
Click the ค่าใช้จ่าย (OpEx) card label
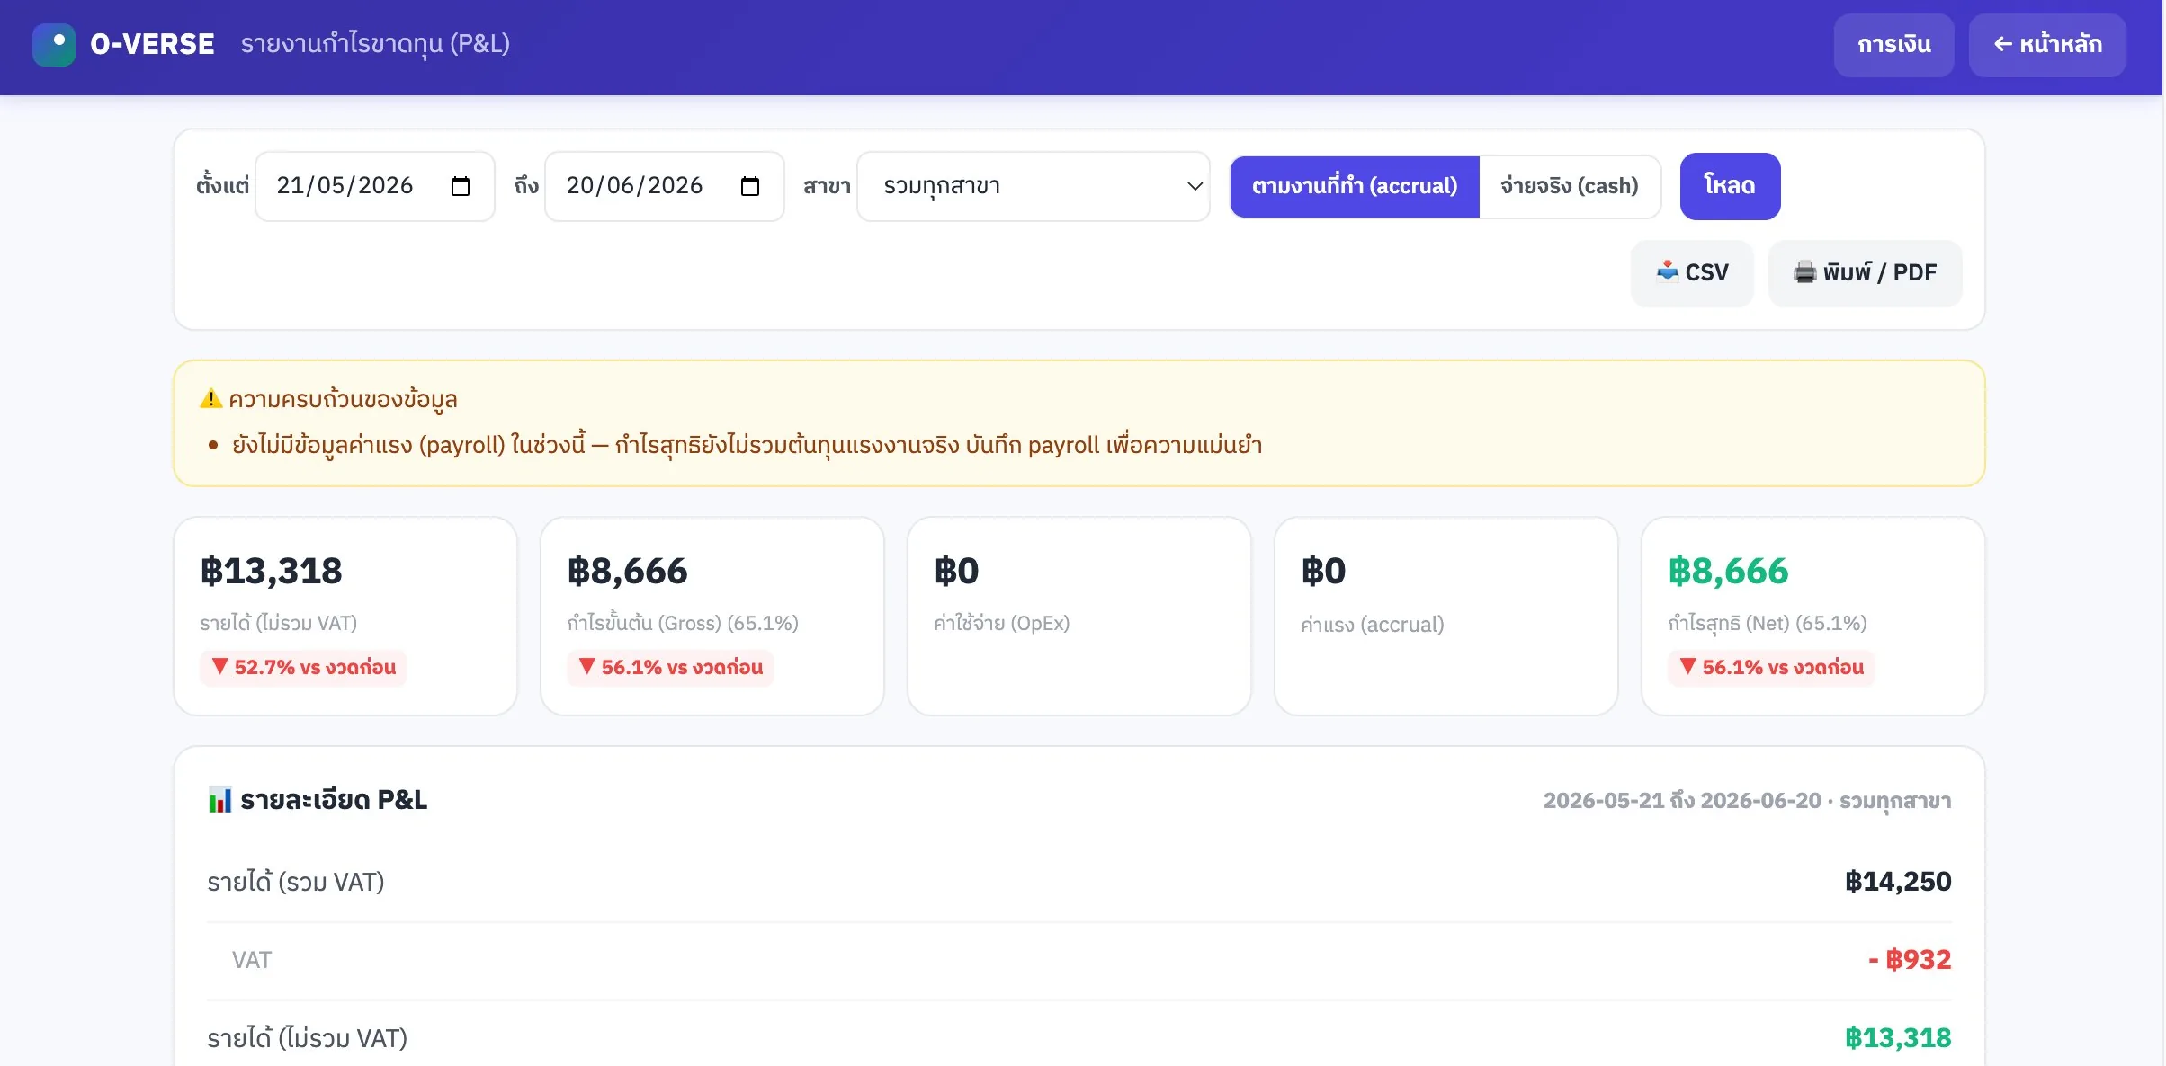pos(1002,623)
